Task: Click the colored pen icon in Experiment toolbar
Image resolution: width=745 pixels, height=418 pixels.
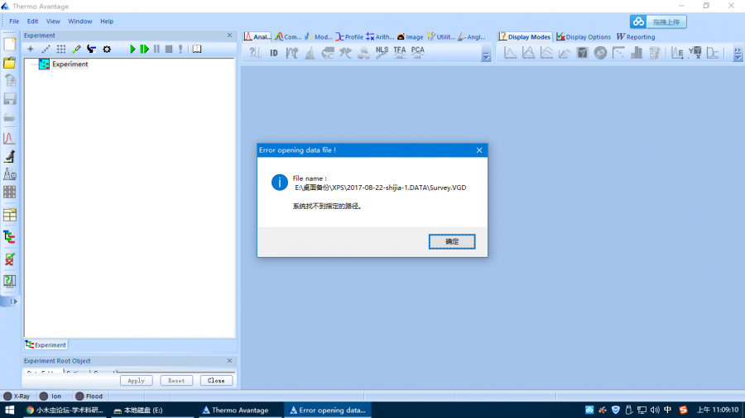Action: point(76,49)
